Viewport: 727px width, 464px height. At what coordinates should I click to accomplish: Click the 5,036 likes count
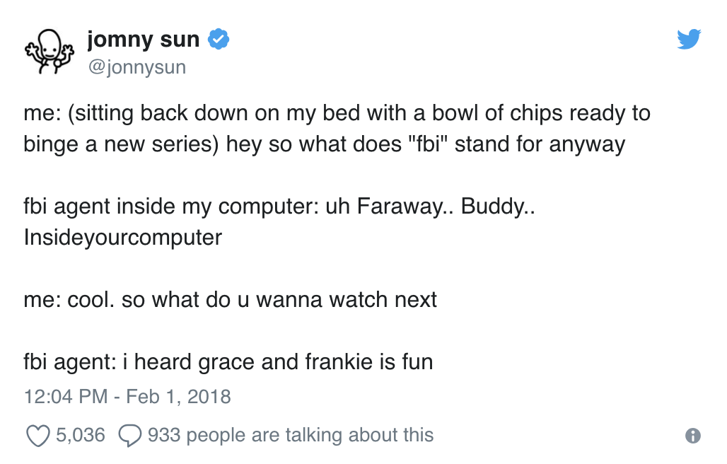pos(80,434)
